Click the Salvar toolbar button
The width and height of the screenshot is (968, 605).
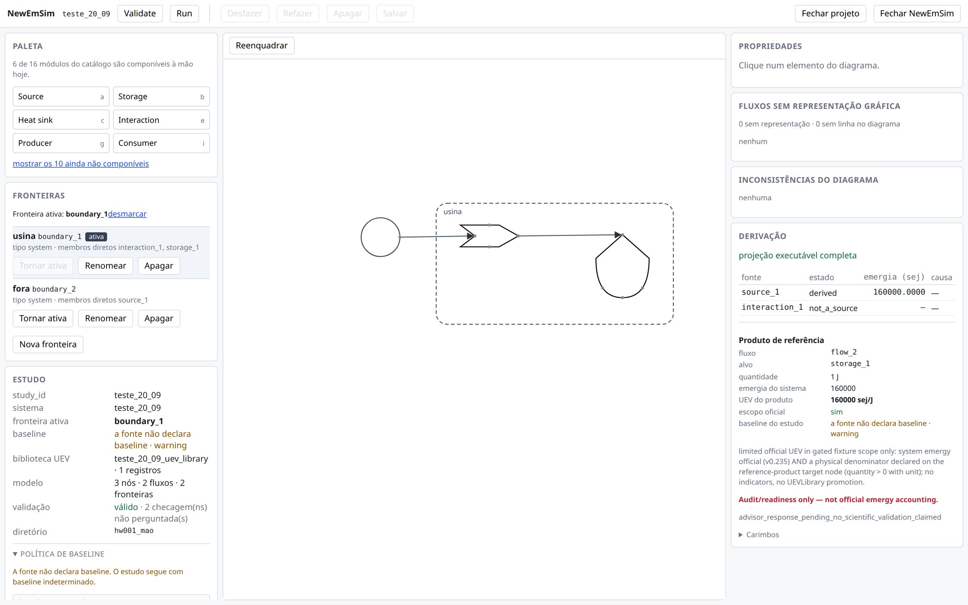(x=395, y=13)
